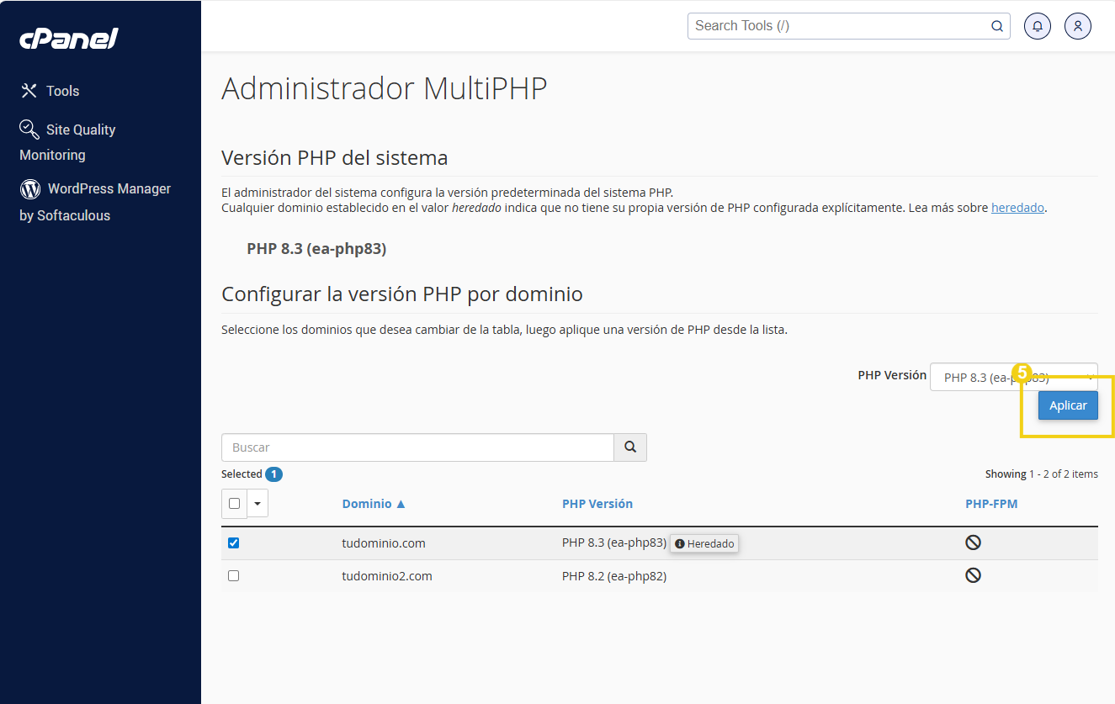Image resolution: width=1115 pixels, height=704 pixels.
Task: Check the tudominio2.com row checkbox
Action: (x=233, y=575)
